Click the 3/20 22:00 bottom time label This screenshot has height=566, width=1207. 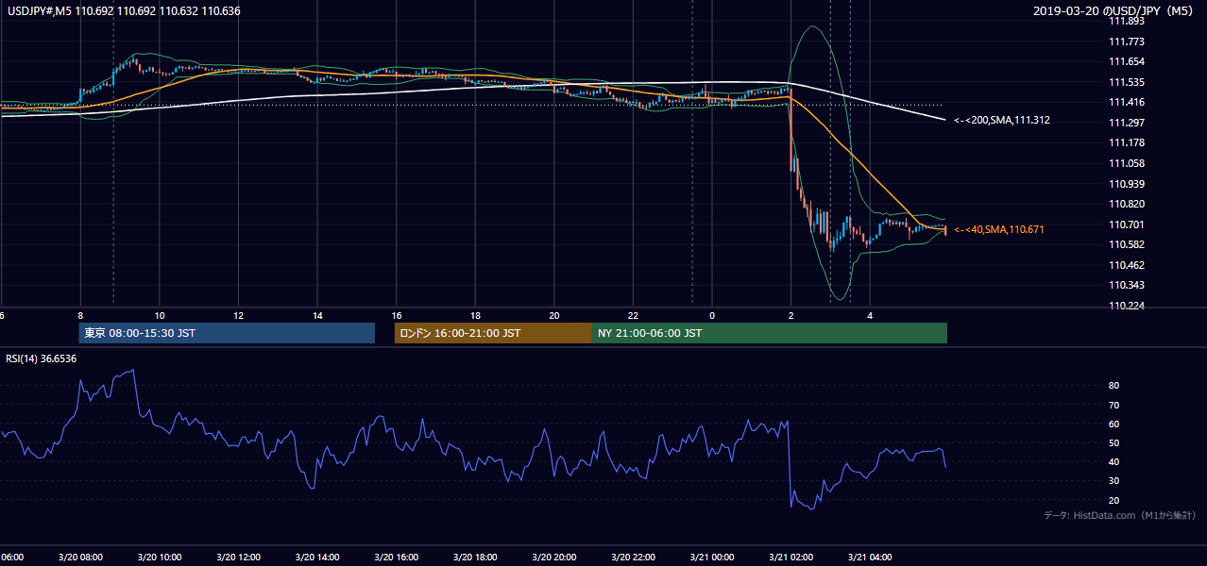[634, 557]
